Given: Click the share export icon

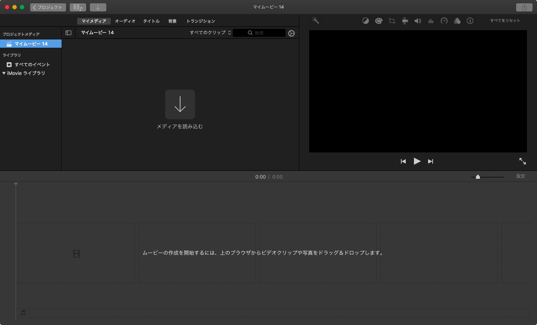Looking at the screenshot, I should [524, 7].
